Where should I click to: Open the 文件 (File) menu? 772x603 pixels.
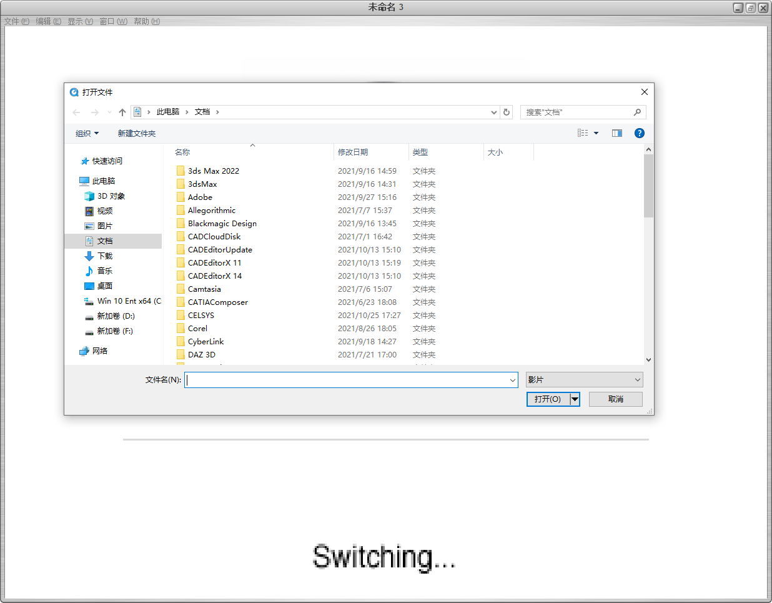pos(17,21)
